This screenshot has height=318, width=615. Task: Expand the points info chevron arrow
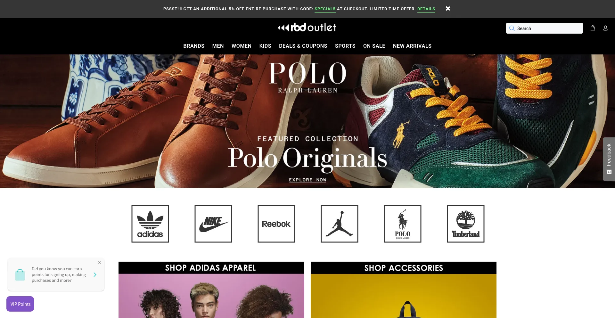coord(95,274)
